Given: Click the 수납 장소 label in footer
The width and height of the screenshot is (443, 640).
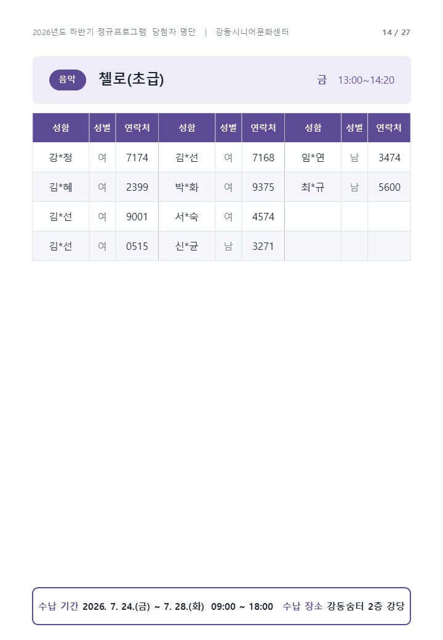Looking at the screenshot, I should coord(303,606).
